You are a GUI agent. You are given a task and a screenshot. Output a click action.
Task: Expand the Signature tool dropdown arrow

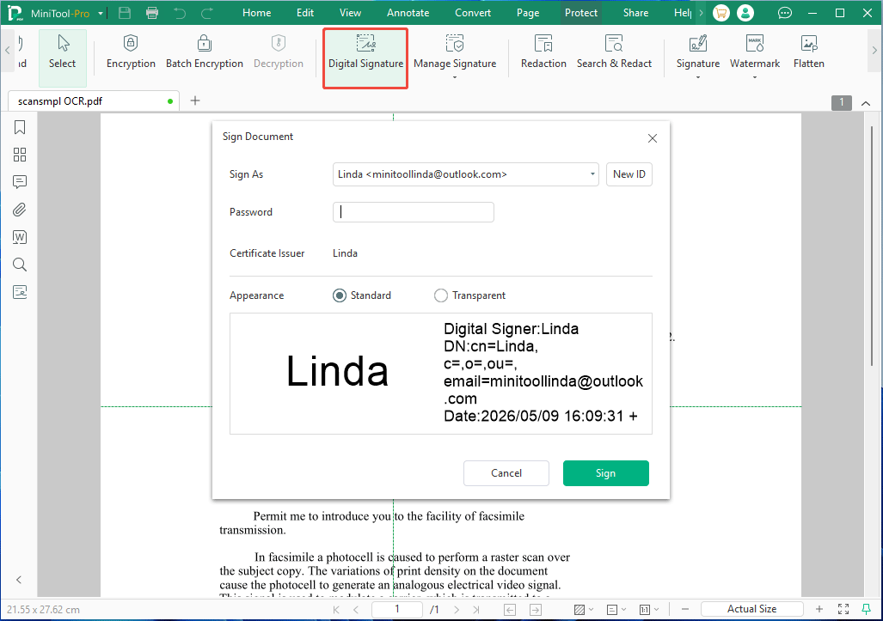[x=698, y=77]
